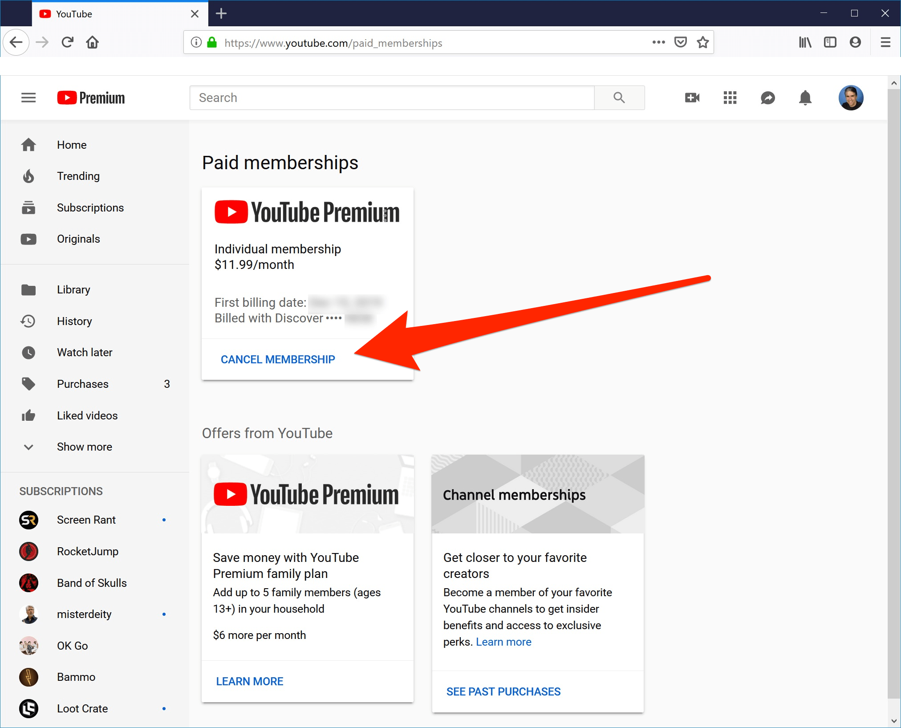This screenshot has height=728, width=901.
Task: Open the user account avatar
Action: pyautogui.click(x=851, y=98)
